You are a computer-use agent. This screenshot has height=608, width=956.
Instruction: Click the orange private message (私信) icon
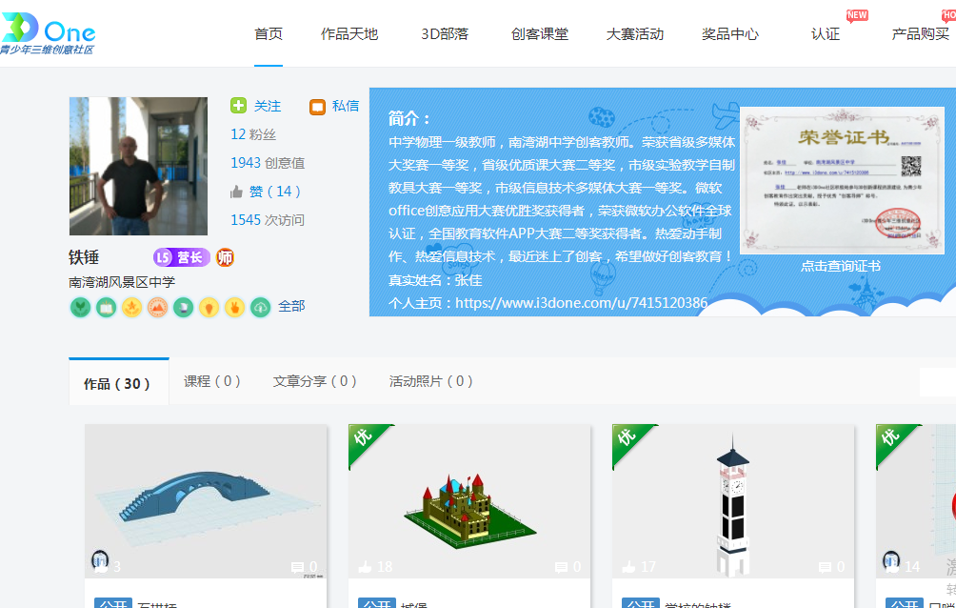point(317,107)
